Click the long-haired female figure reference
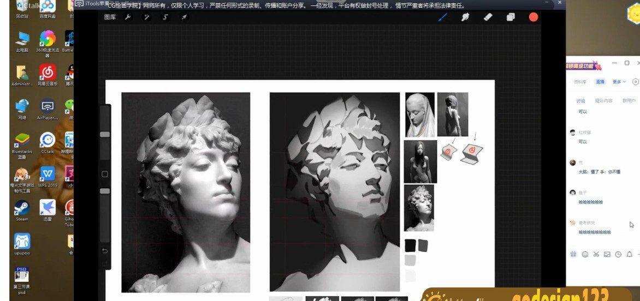640x301 pixels. pyautogui.click(x=420, y=162)
